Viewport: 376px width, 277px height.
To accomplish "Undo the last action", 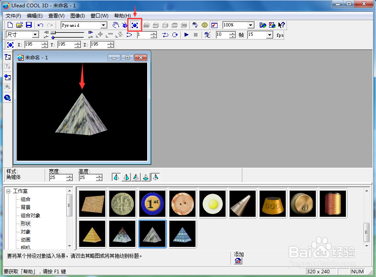I will pyautogui.click(x=41, y=25).
